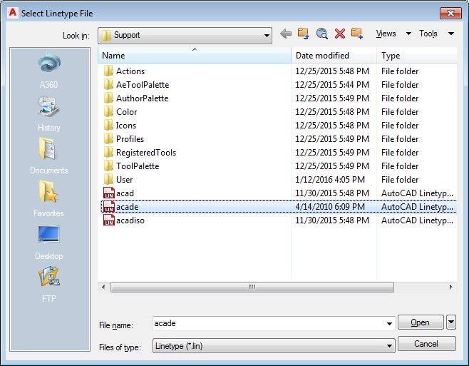This screenshot has width=469, height=366.
Task: Expand the Open button options arrow
Action: (x=451, y=322)
